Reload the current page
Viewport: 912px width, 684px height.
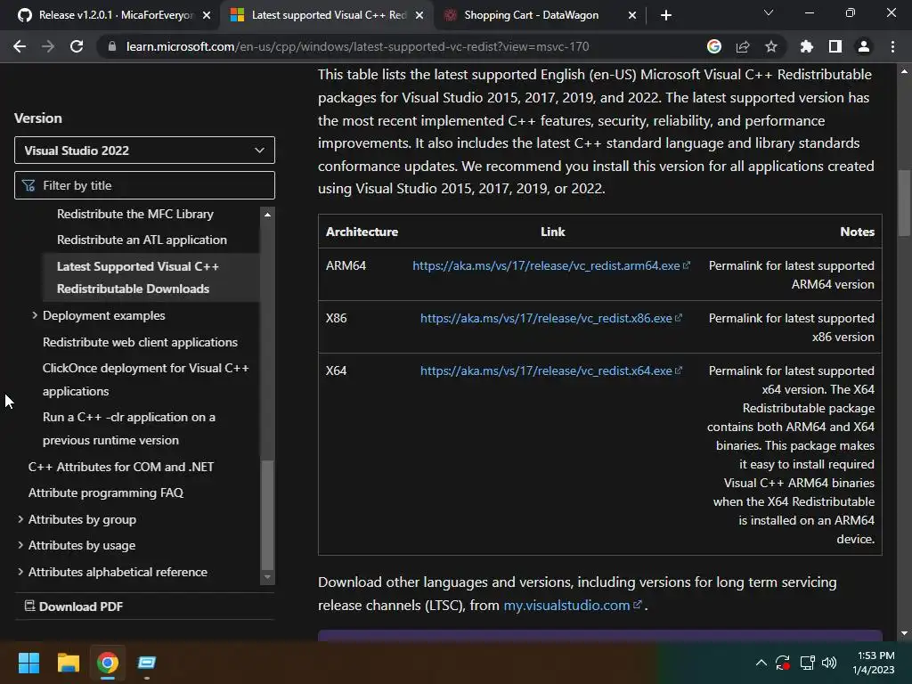(x=77, y=46)
